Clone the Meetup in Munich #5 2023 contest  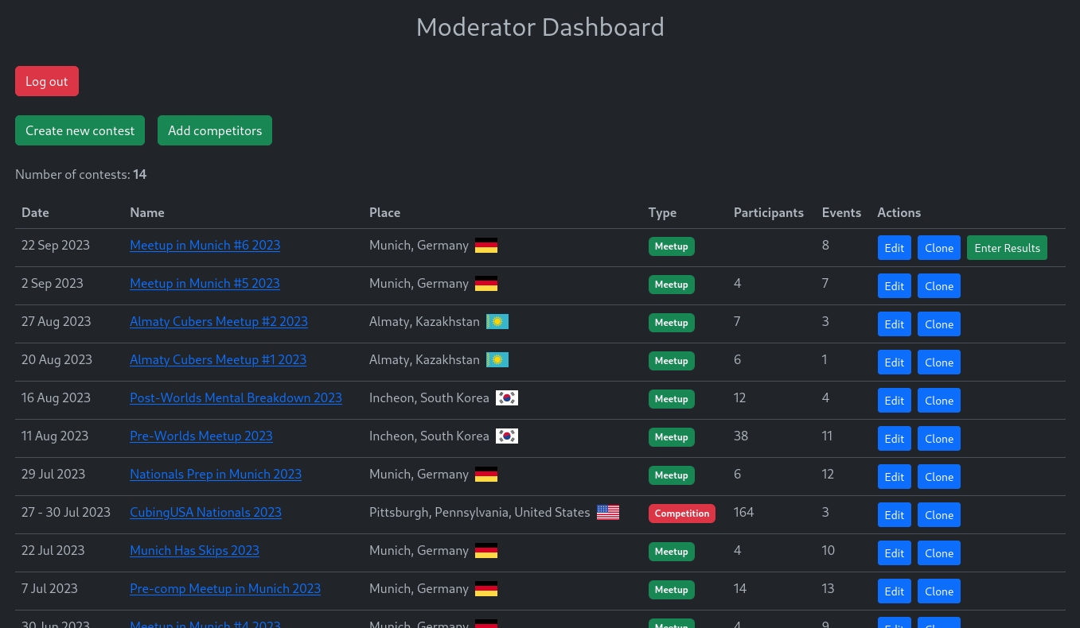pos(939,286)
